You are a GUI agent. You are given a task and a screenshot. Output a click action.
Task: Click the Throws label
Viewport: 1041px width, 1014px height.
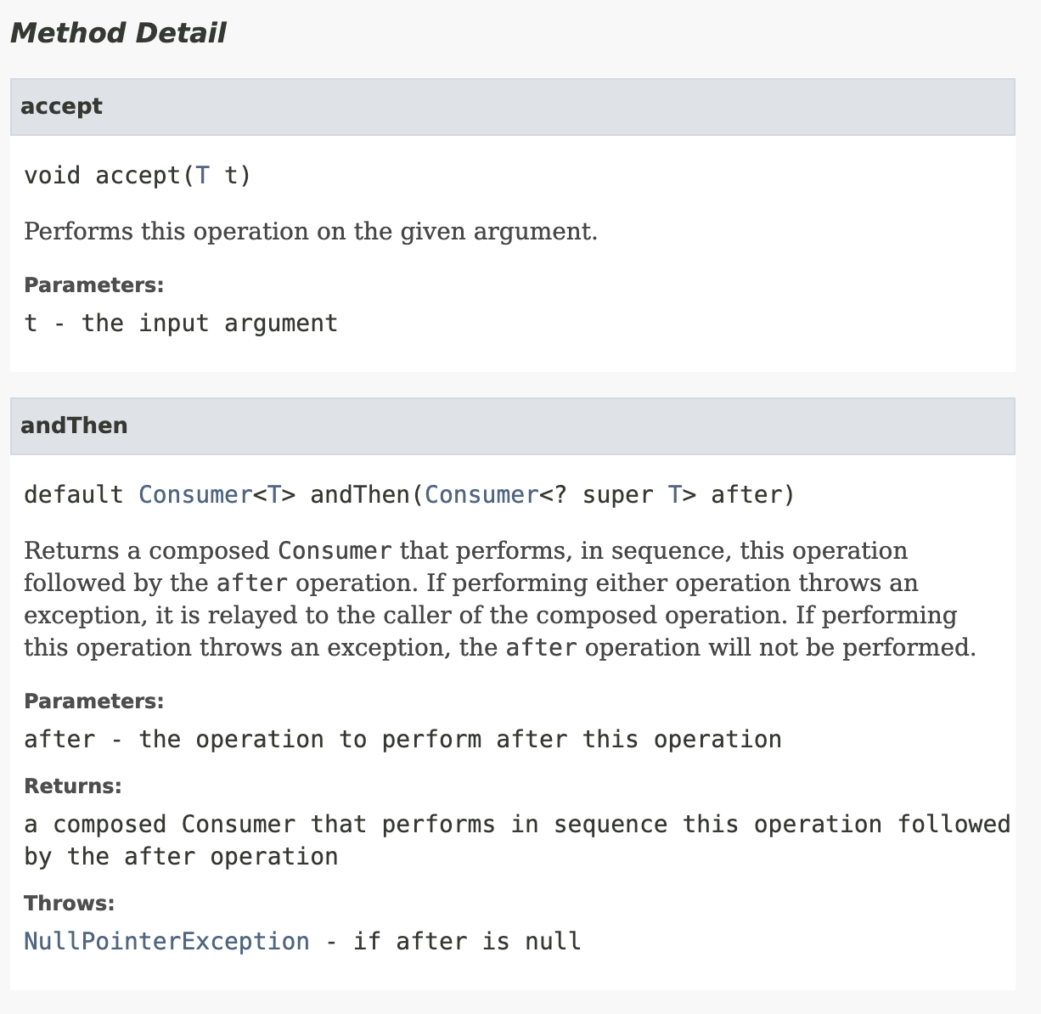(x=69, y=903)
